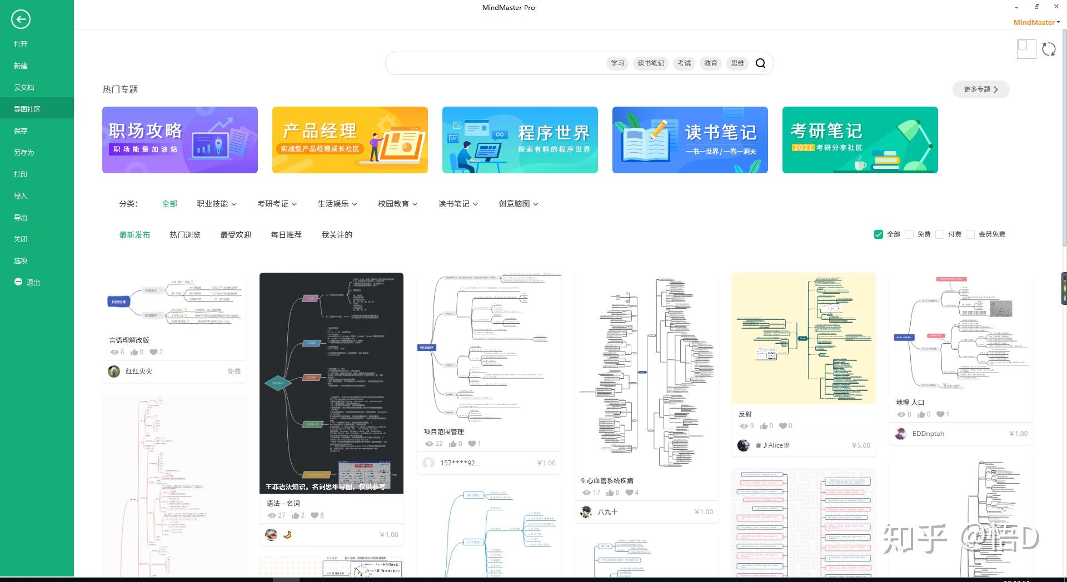The width and height of the screenshot is (1067, 582).
Task: Check the 免费 filter checkbox
Action: (x=909, y=234)
